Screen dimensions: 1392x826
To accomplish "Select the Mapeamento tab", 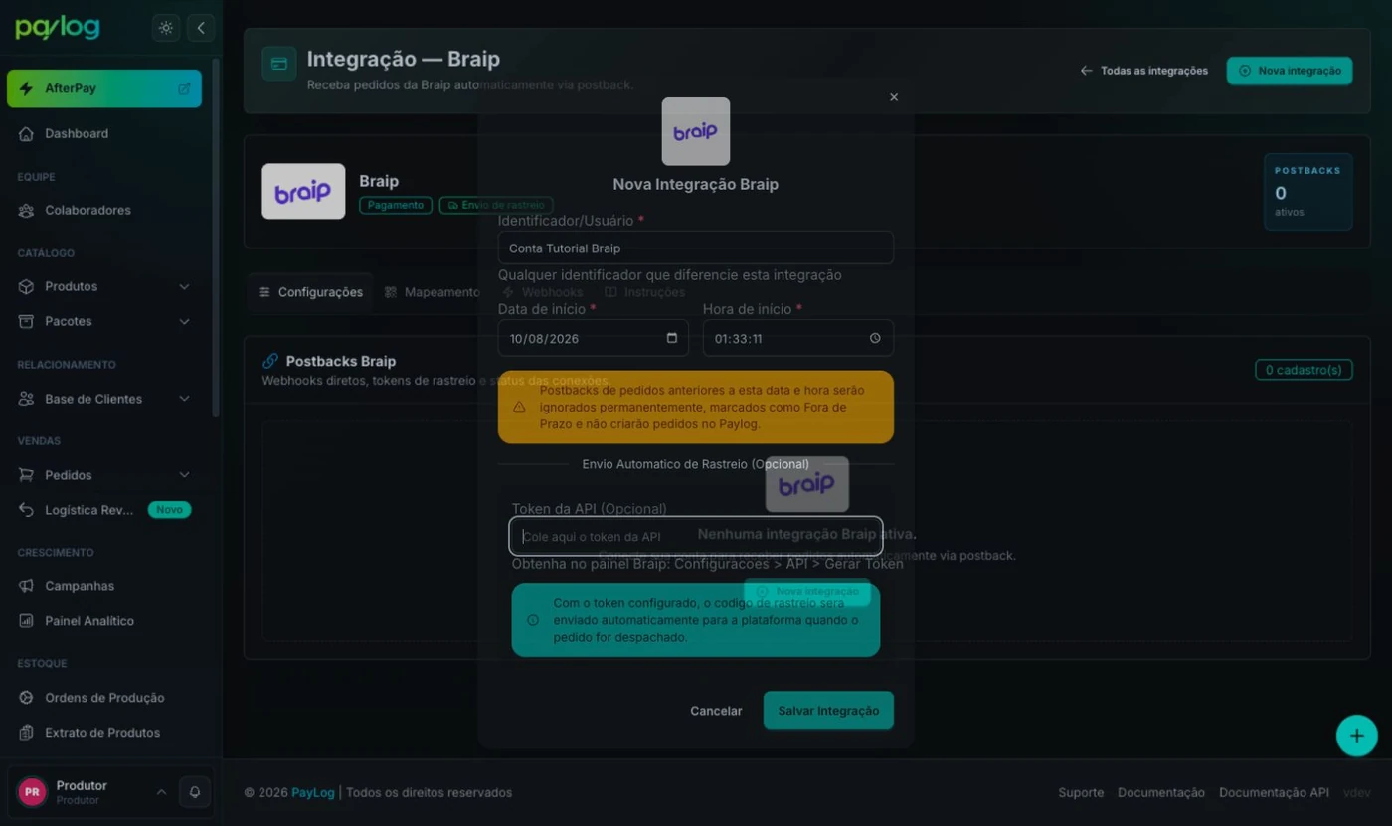I will point(432,292).
